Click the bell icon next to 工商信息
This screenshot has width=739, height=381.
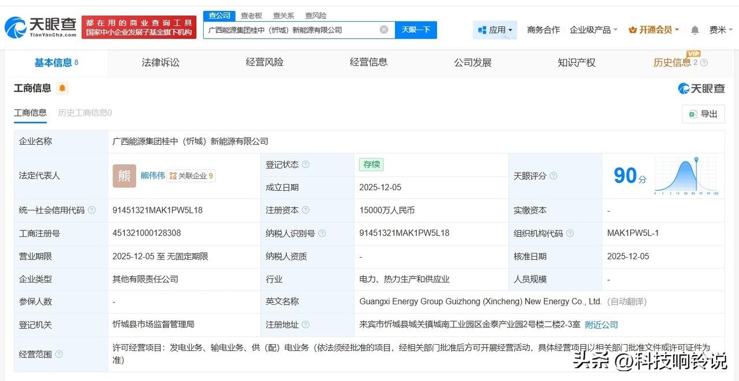[x=62, y=88]
